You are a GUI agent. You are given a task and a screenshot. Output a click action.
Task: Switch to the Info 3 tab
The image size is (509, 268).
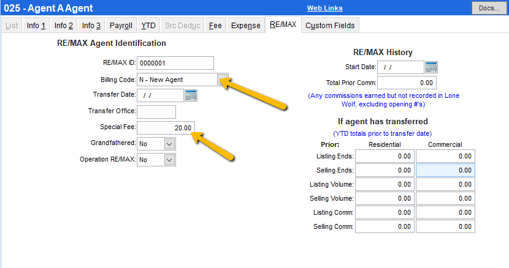click(x=91, y=25)
